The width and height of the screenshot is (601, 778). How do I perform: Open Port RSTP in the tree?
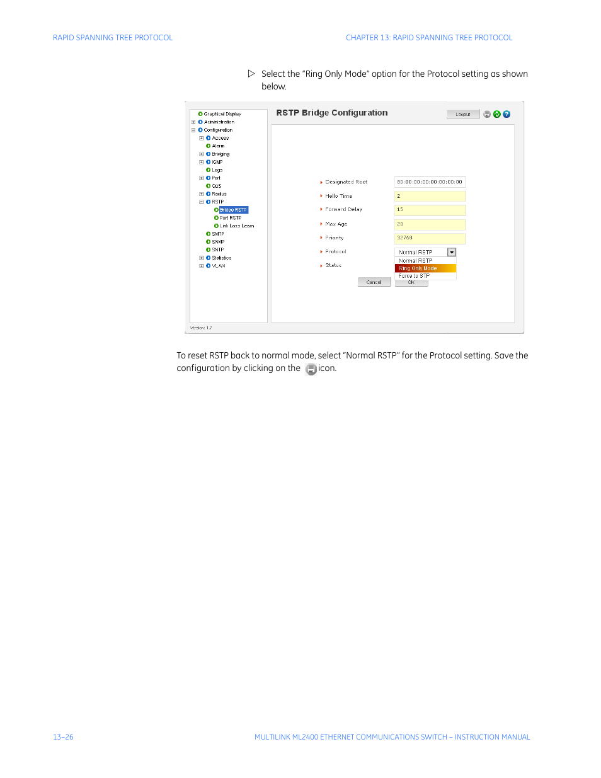coord(230,218)
